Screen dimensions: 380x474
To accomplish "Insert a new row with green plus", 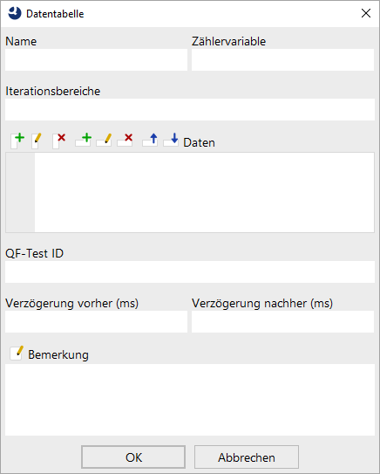I will coord(84,140).
